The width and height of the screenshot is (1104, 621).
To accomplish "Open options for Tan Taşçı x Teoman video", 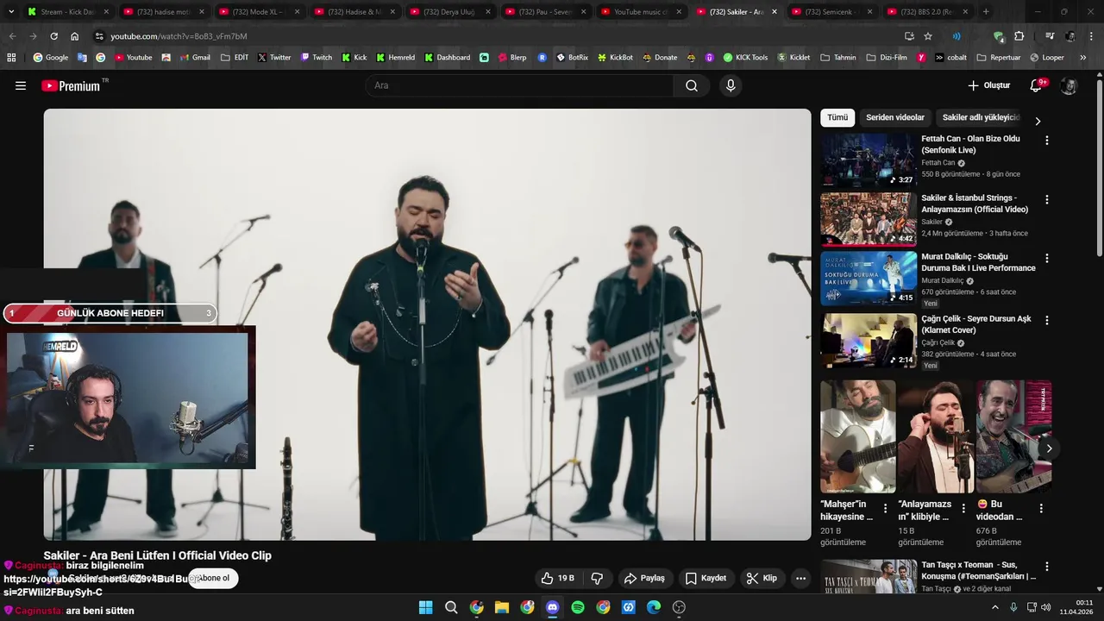I will point(1047,567).
